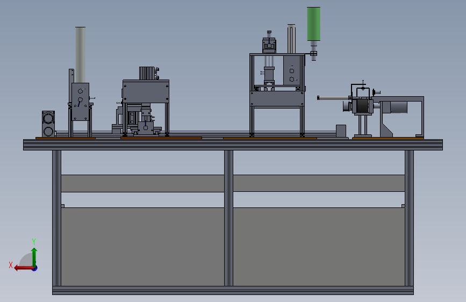Select the upper right gray rail panel under the tabletop

point(319,183)
